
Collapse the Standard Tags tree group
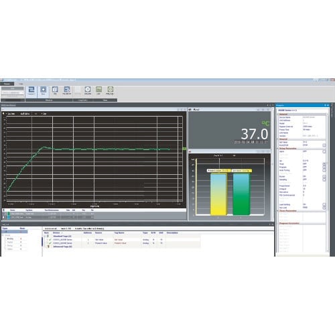click(45, 237)
